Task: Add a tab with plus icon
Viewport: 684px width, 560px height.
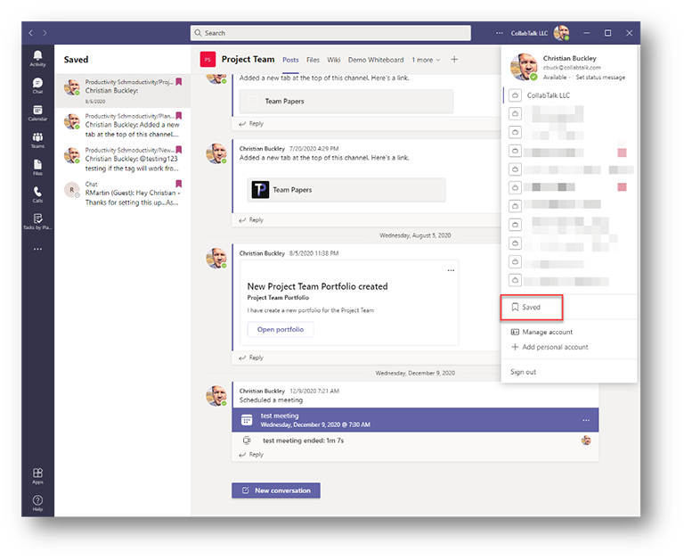Action: click(454, 60)
